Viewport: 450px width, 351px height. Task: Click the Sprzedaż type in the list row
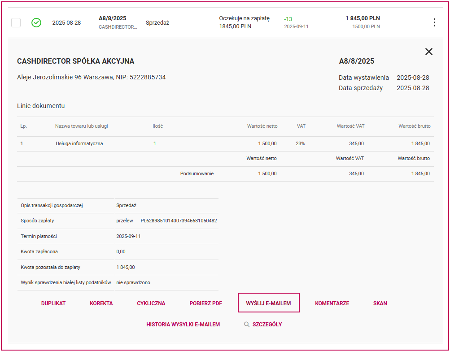(x=157, y=23)
